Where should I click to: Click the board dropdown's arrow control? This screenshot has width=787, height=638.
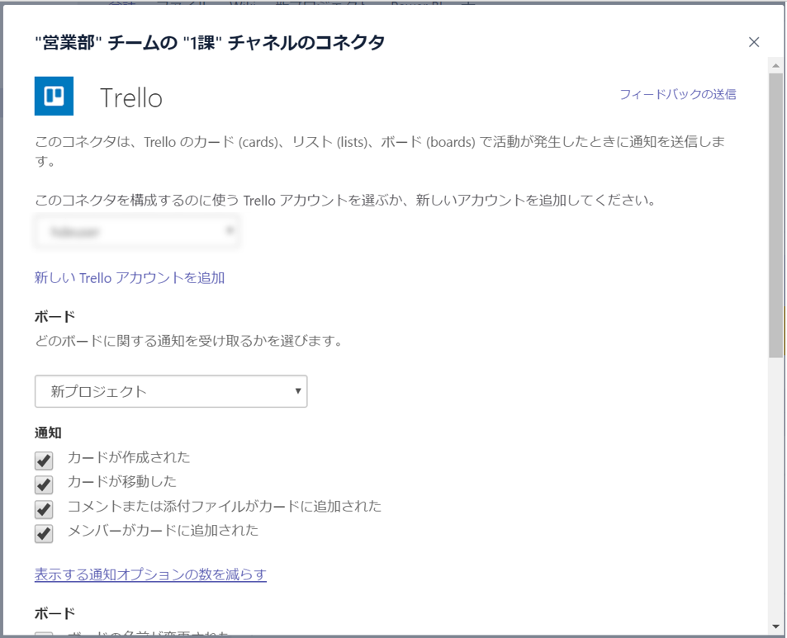coord(297,390)
